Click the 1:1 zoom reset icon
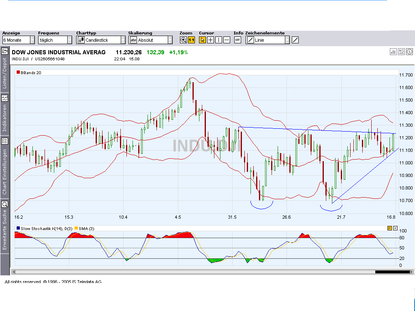Screen dimensions: 415x311 pyautogui.click(x=192, y=40)
